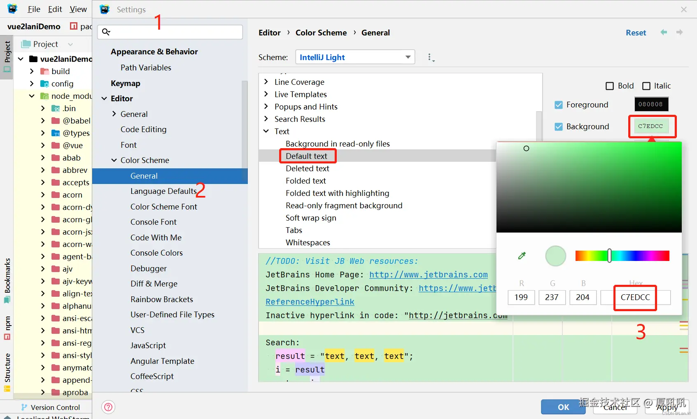Open the help question mark button
The width and height of the screenshot is (697, 419).
pyautogui.click(x=108, y=407)
